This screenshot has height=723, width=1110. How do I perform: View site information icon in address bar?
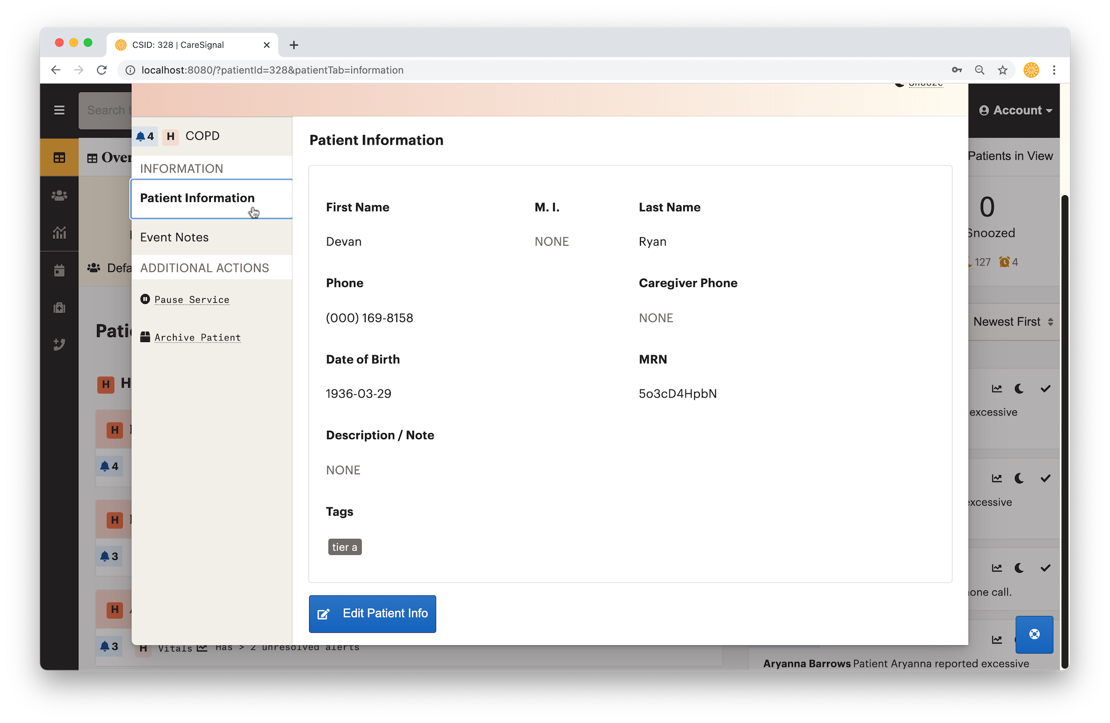(x=130, y=70)
